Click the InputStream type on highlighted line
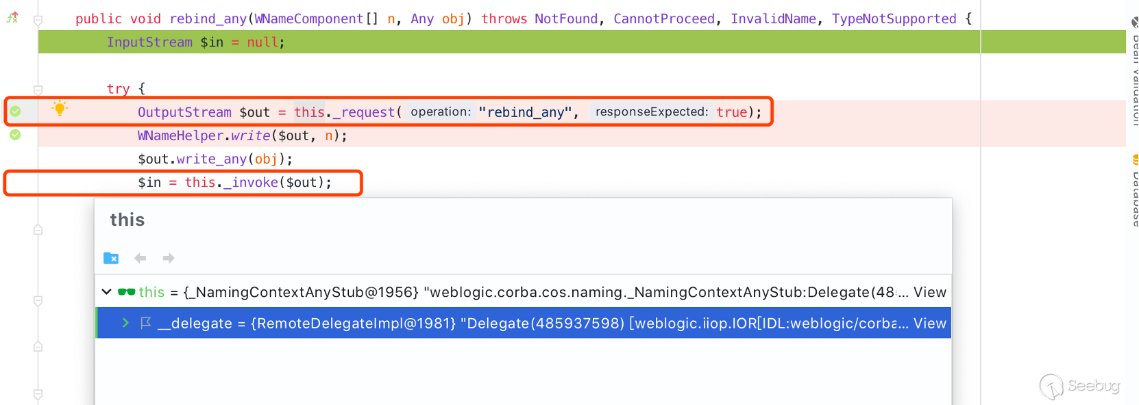 coord(149,42)
